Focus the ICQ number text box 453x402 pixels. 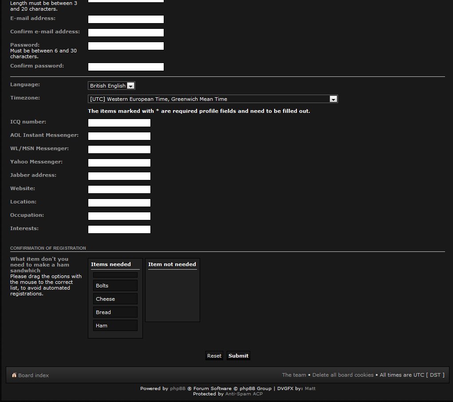[119, 123]
